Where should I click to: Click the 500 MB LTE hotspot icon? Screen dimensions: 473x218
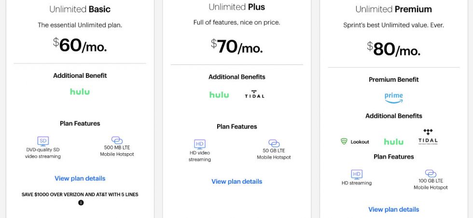point(117,140)
